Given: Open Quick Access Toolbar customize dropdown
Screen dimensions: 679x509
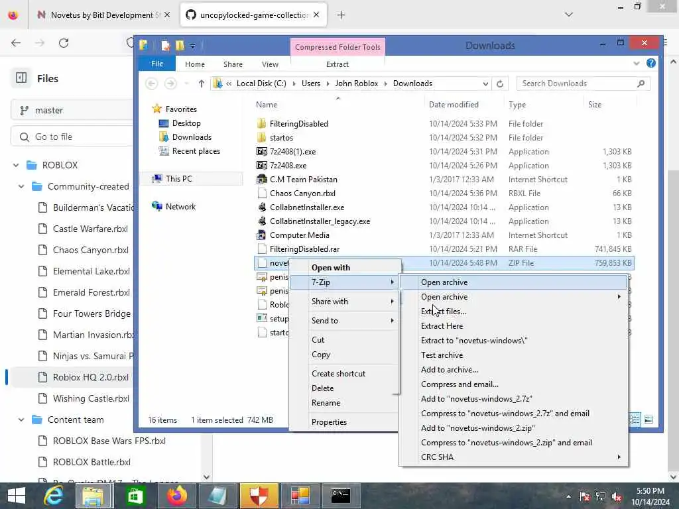Looking at the screenshot, I should 193,46.
